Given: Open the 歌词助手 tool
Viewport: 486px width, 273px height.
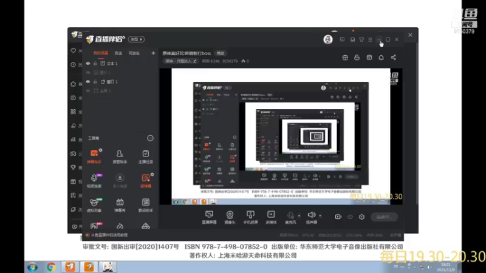Looking at the screenshot, I should pyautogui.click(x=145, y=205).
